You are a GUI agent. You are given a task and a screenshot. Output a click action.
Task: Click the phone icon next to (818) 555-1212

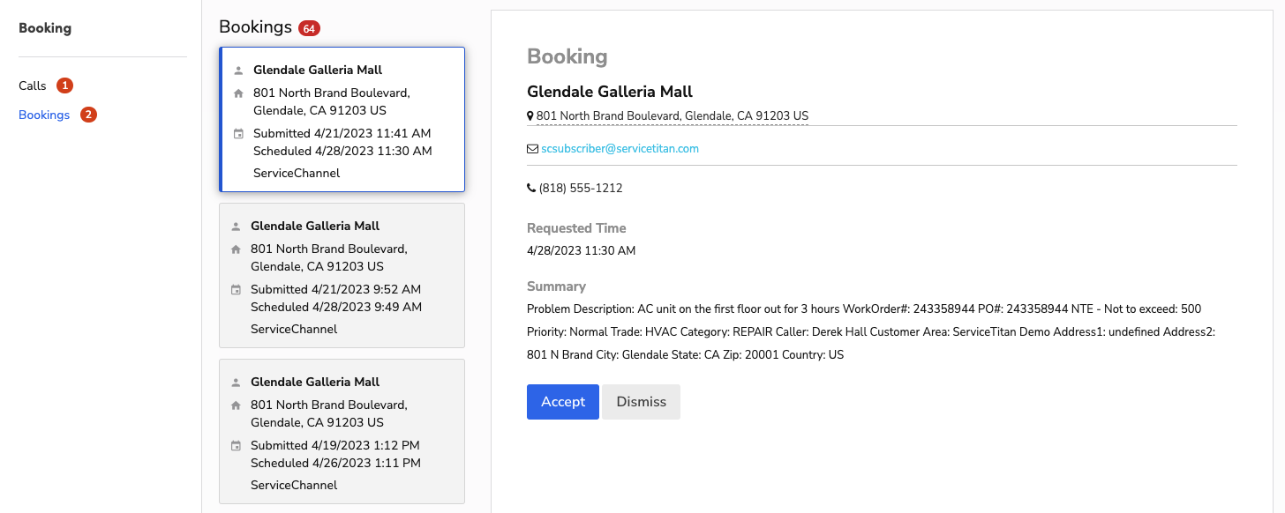[x=530, y=187]
